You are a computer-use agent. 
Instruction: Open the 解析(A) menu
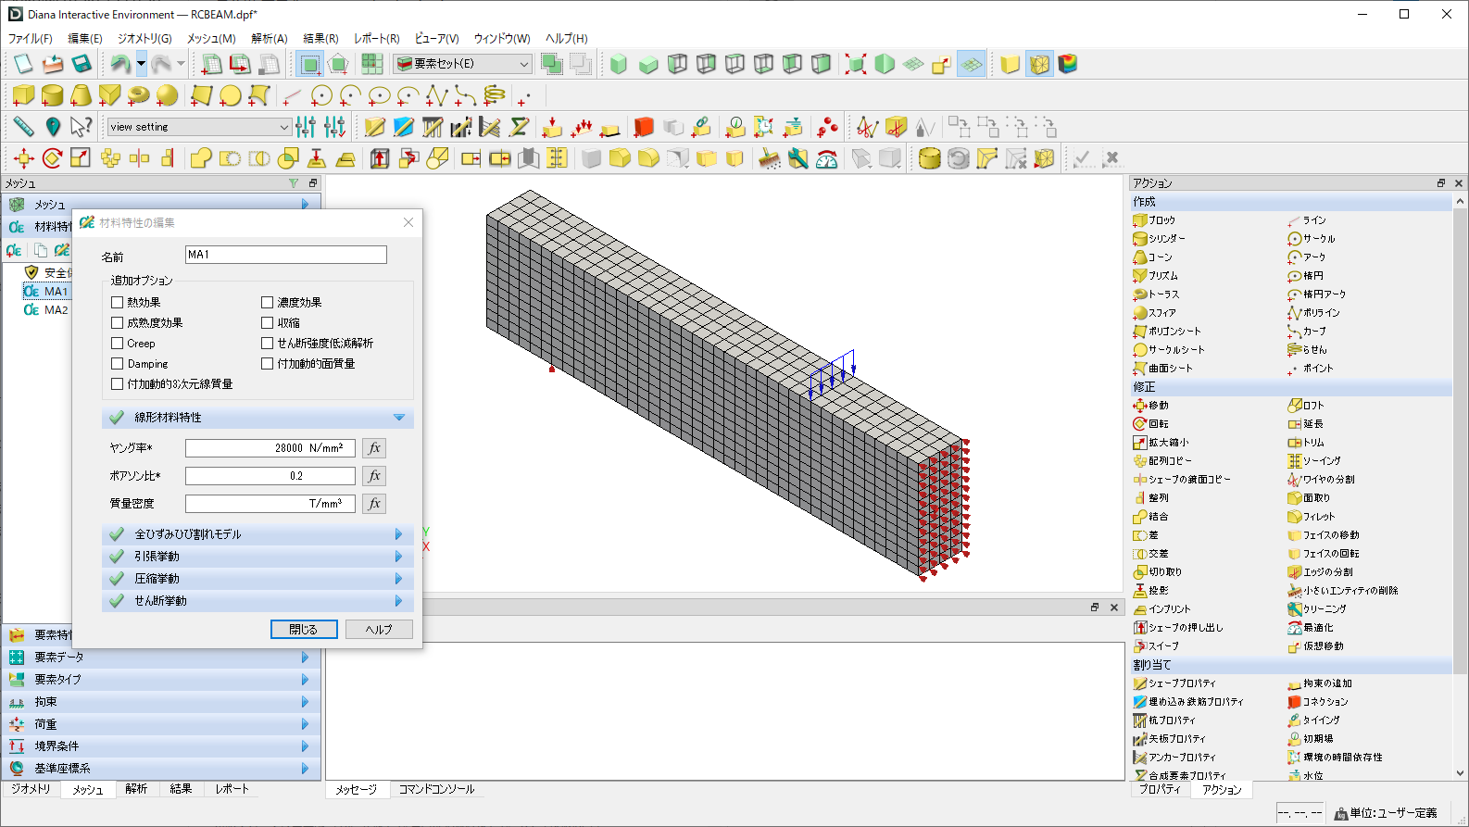pyautogui.click(x=269, y=39)
